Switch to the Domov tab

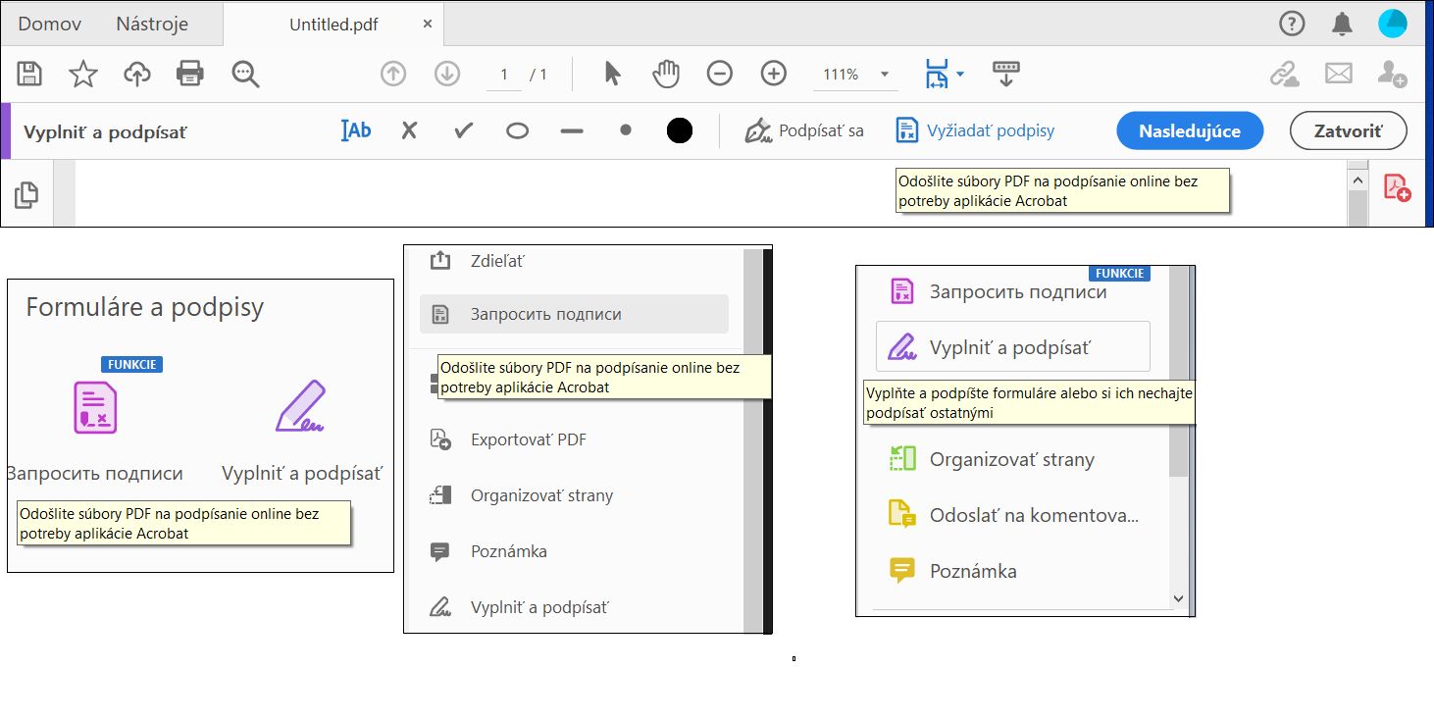pyautogui.click(x=50, y=24)
